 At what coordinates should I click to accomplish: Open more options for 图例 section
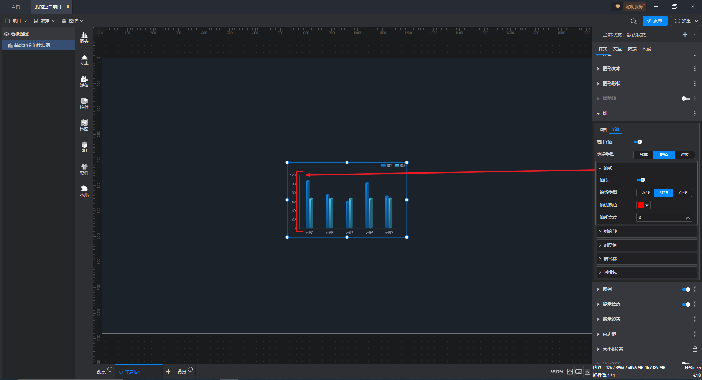[695, 289]
